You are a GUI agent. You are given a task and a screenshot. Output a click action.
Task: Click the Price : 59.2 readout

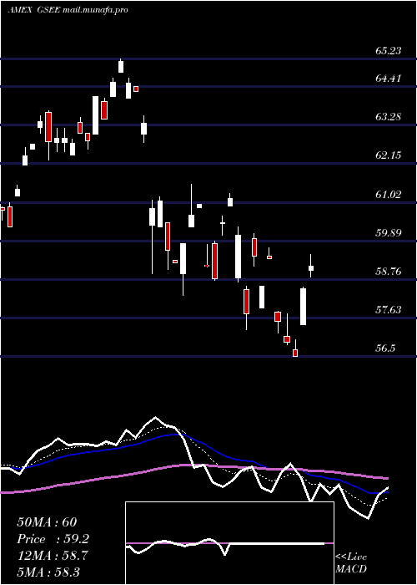click(53, 539)
